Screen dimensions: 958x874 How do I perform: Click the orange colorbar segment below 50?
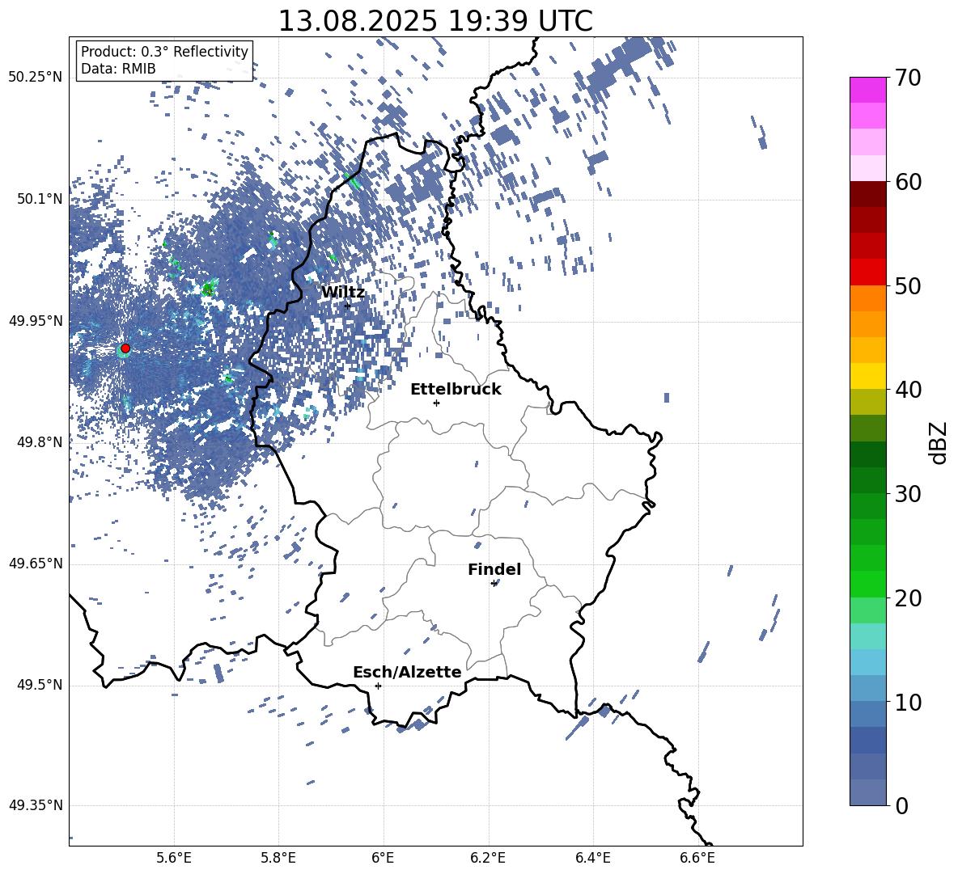click(x=868, y=298)
